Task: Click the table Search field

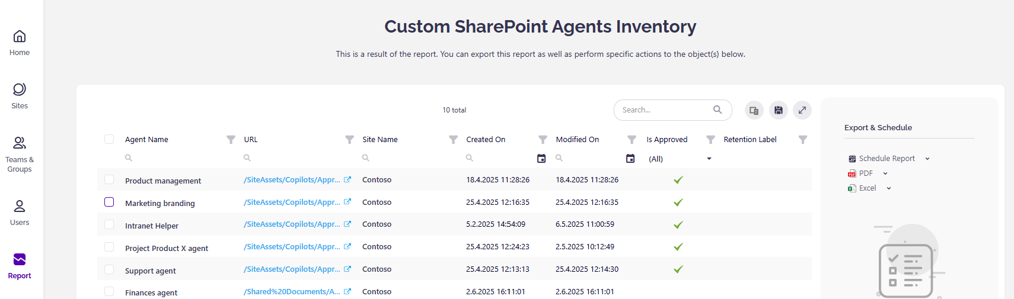Action: tap(664, 110)
